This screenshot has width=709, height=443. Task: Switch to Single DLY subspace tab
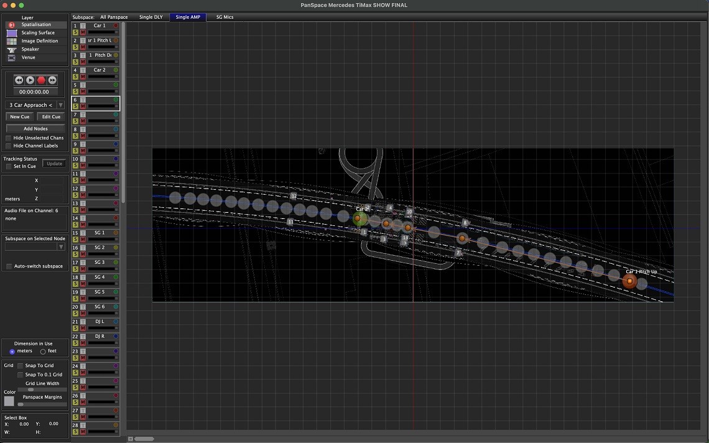click(151, 17)
